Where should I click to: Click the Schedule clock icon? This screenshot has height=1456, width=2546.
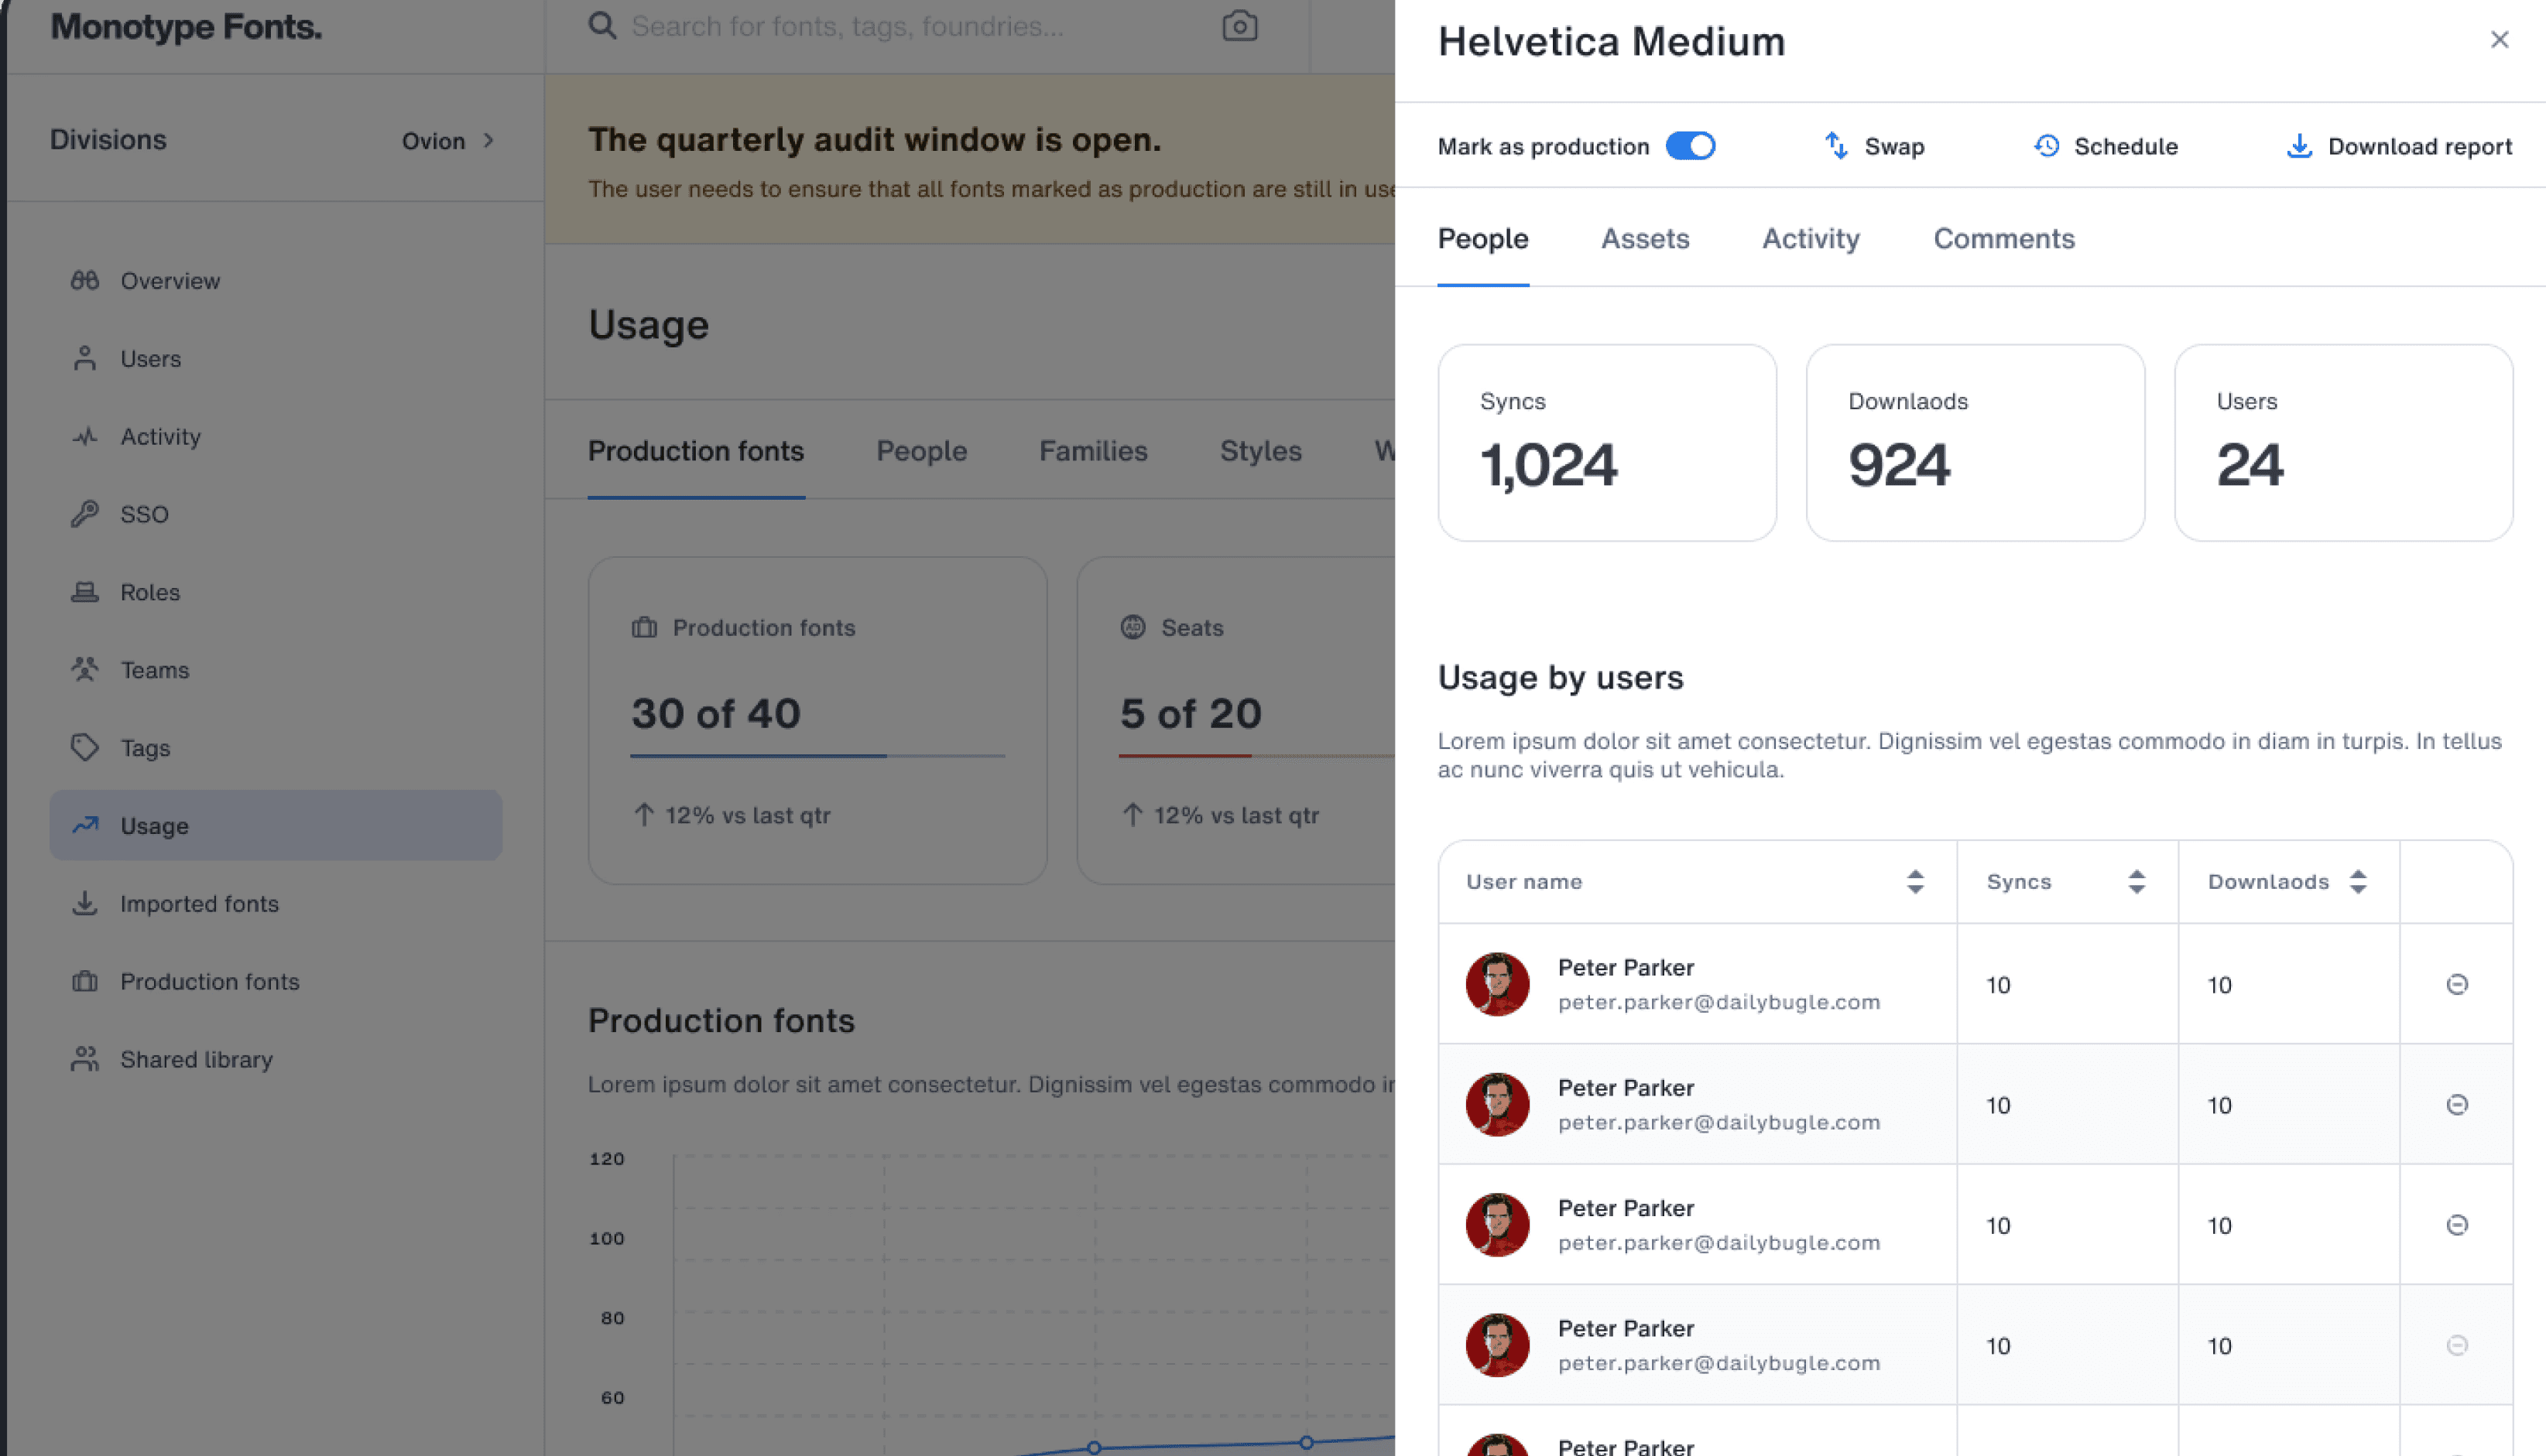(x=2047, y=146)
